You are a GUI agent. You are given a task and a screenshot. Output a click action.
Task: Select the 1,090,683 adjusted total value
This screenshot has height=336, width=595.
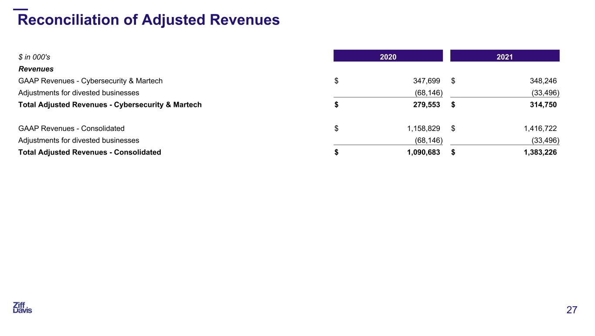(x=420, y=152)
